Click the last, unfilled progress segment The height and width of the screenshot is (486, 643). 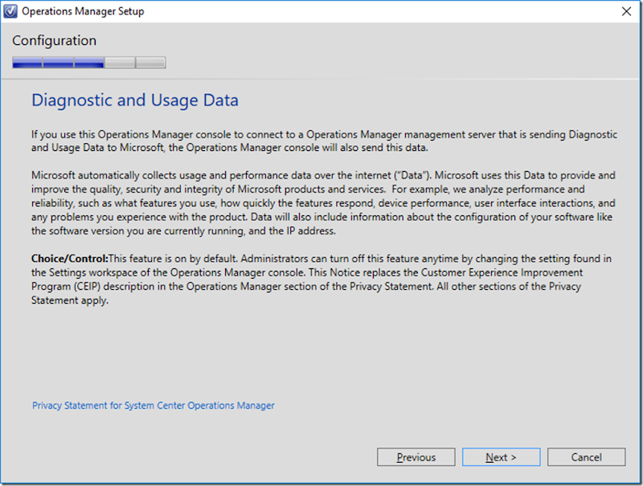150,63
